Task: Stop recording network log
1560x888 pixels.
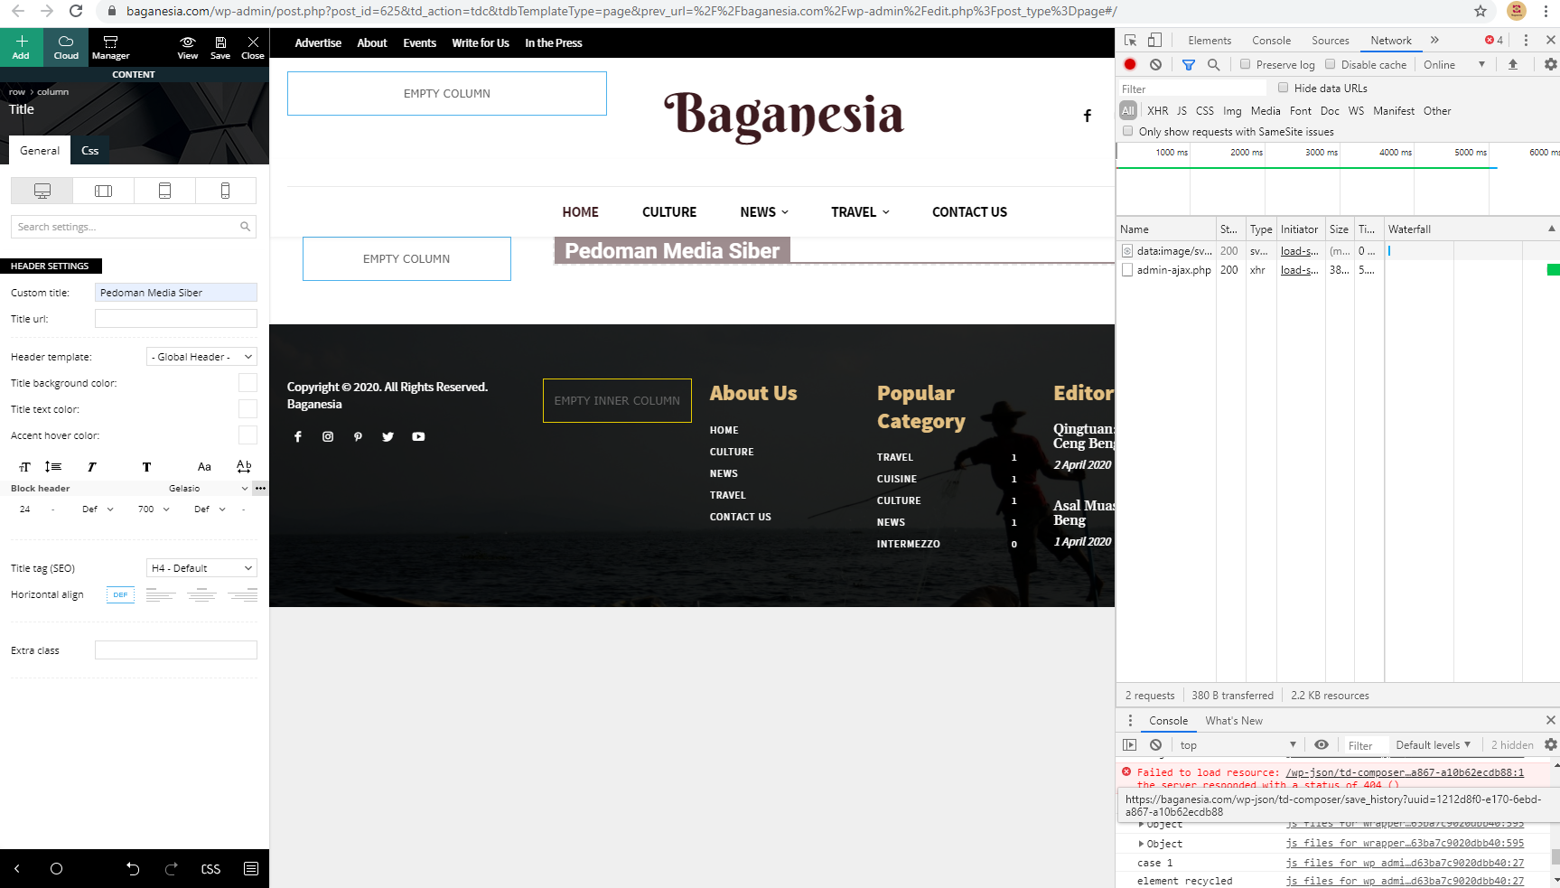Action: click(x=1130, y=65)
